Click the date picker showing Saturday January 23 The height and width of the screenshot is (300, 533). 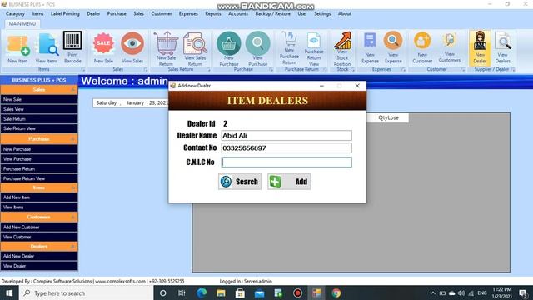click(x=131, y=102)
